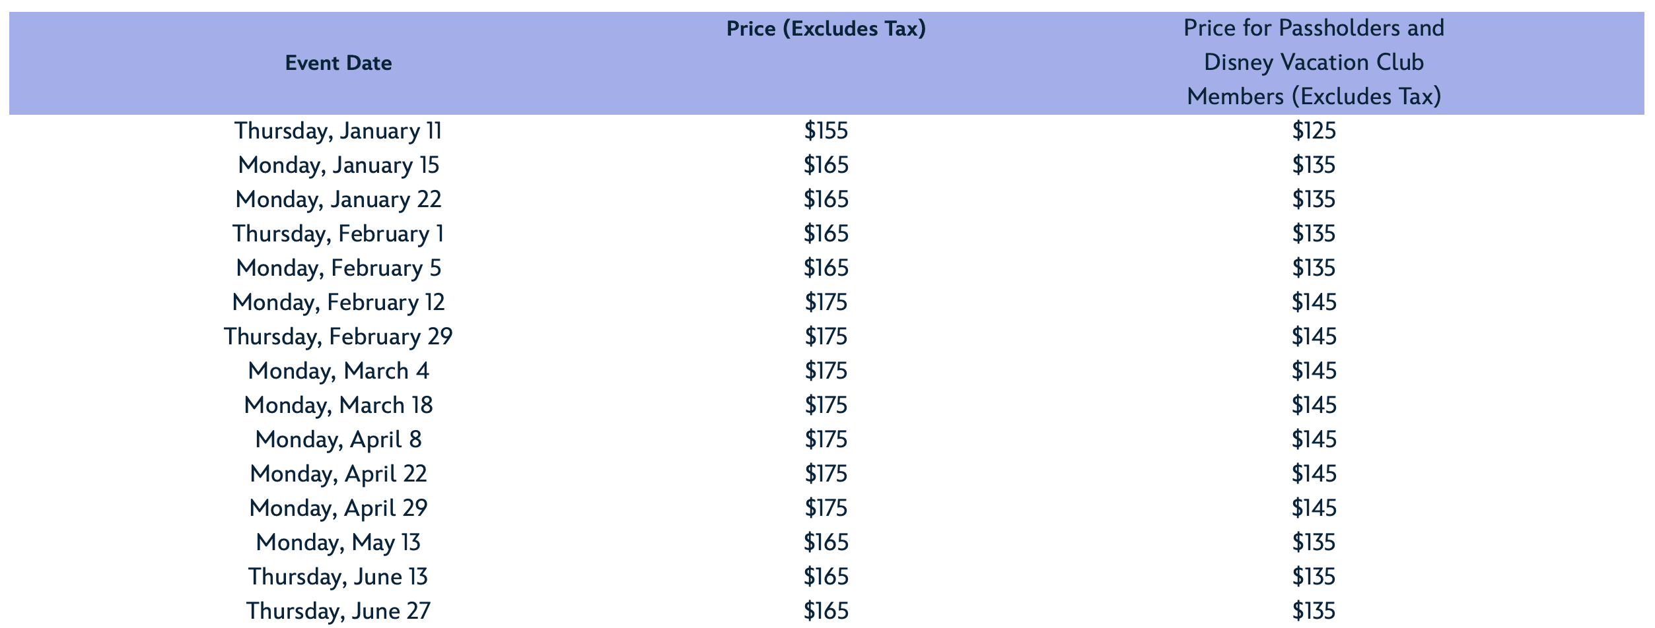The height and width of the screenshot is (628, 1655).
Task: Click the Passholders and Disney Vacation Club header
Action: (x=1313, y=63)
